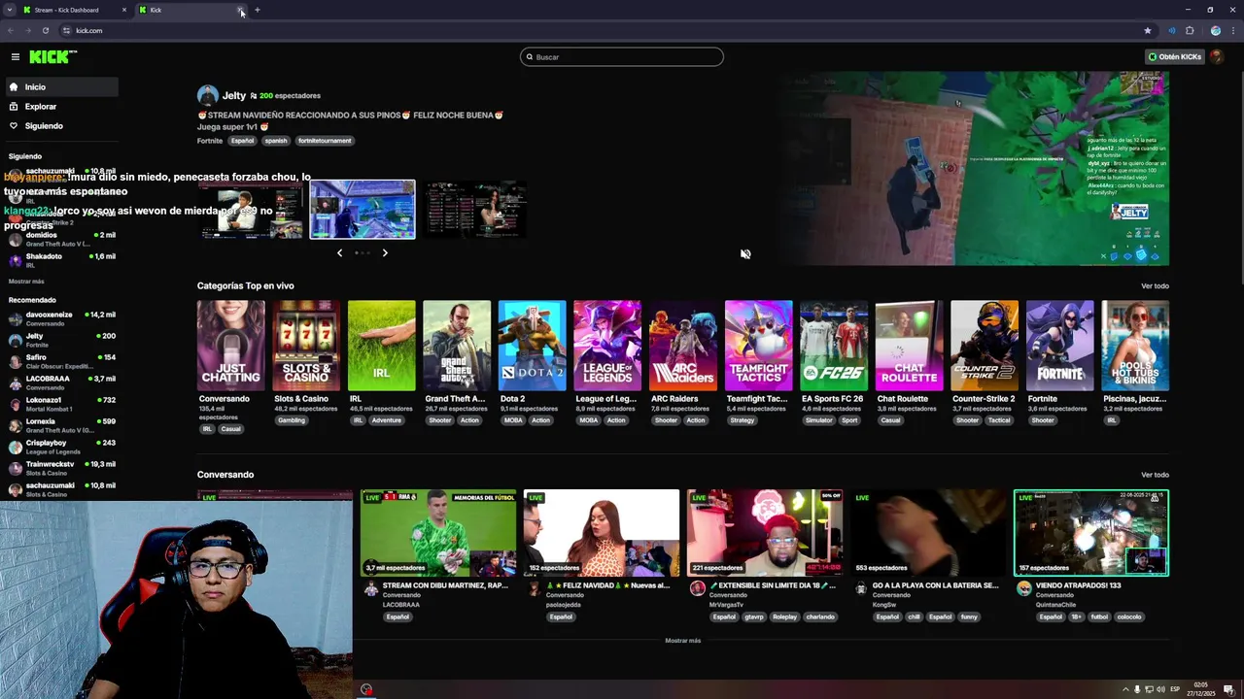
Task: Open MrVargasTv live stream thumbnail
Action: point(765,533)
